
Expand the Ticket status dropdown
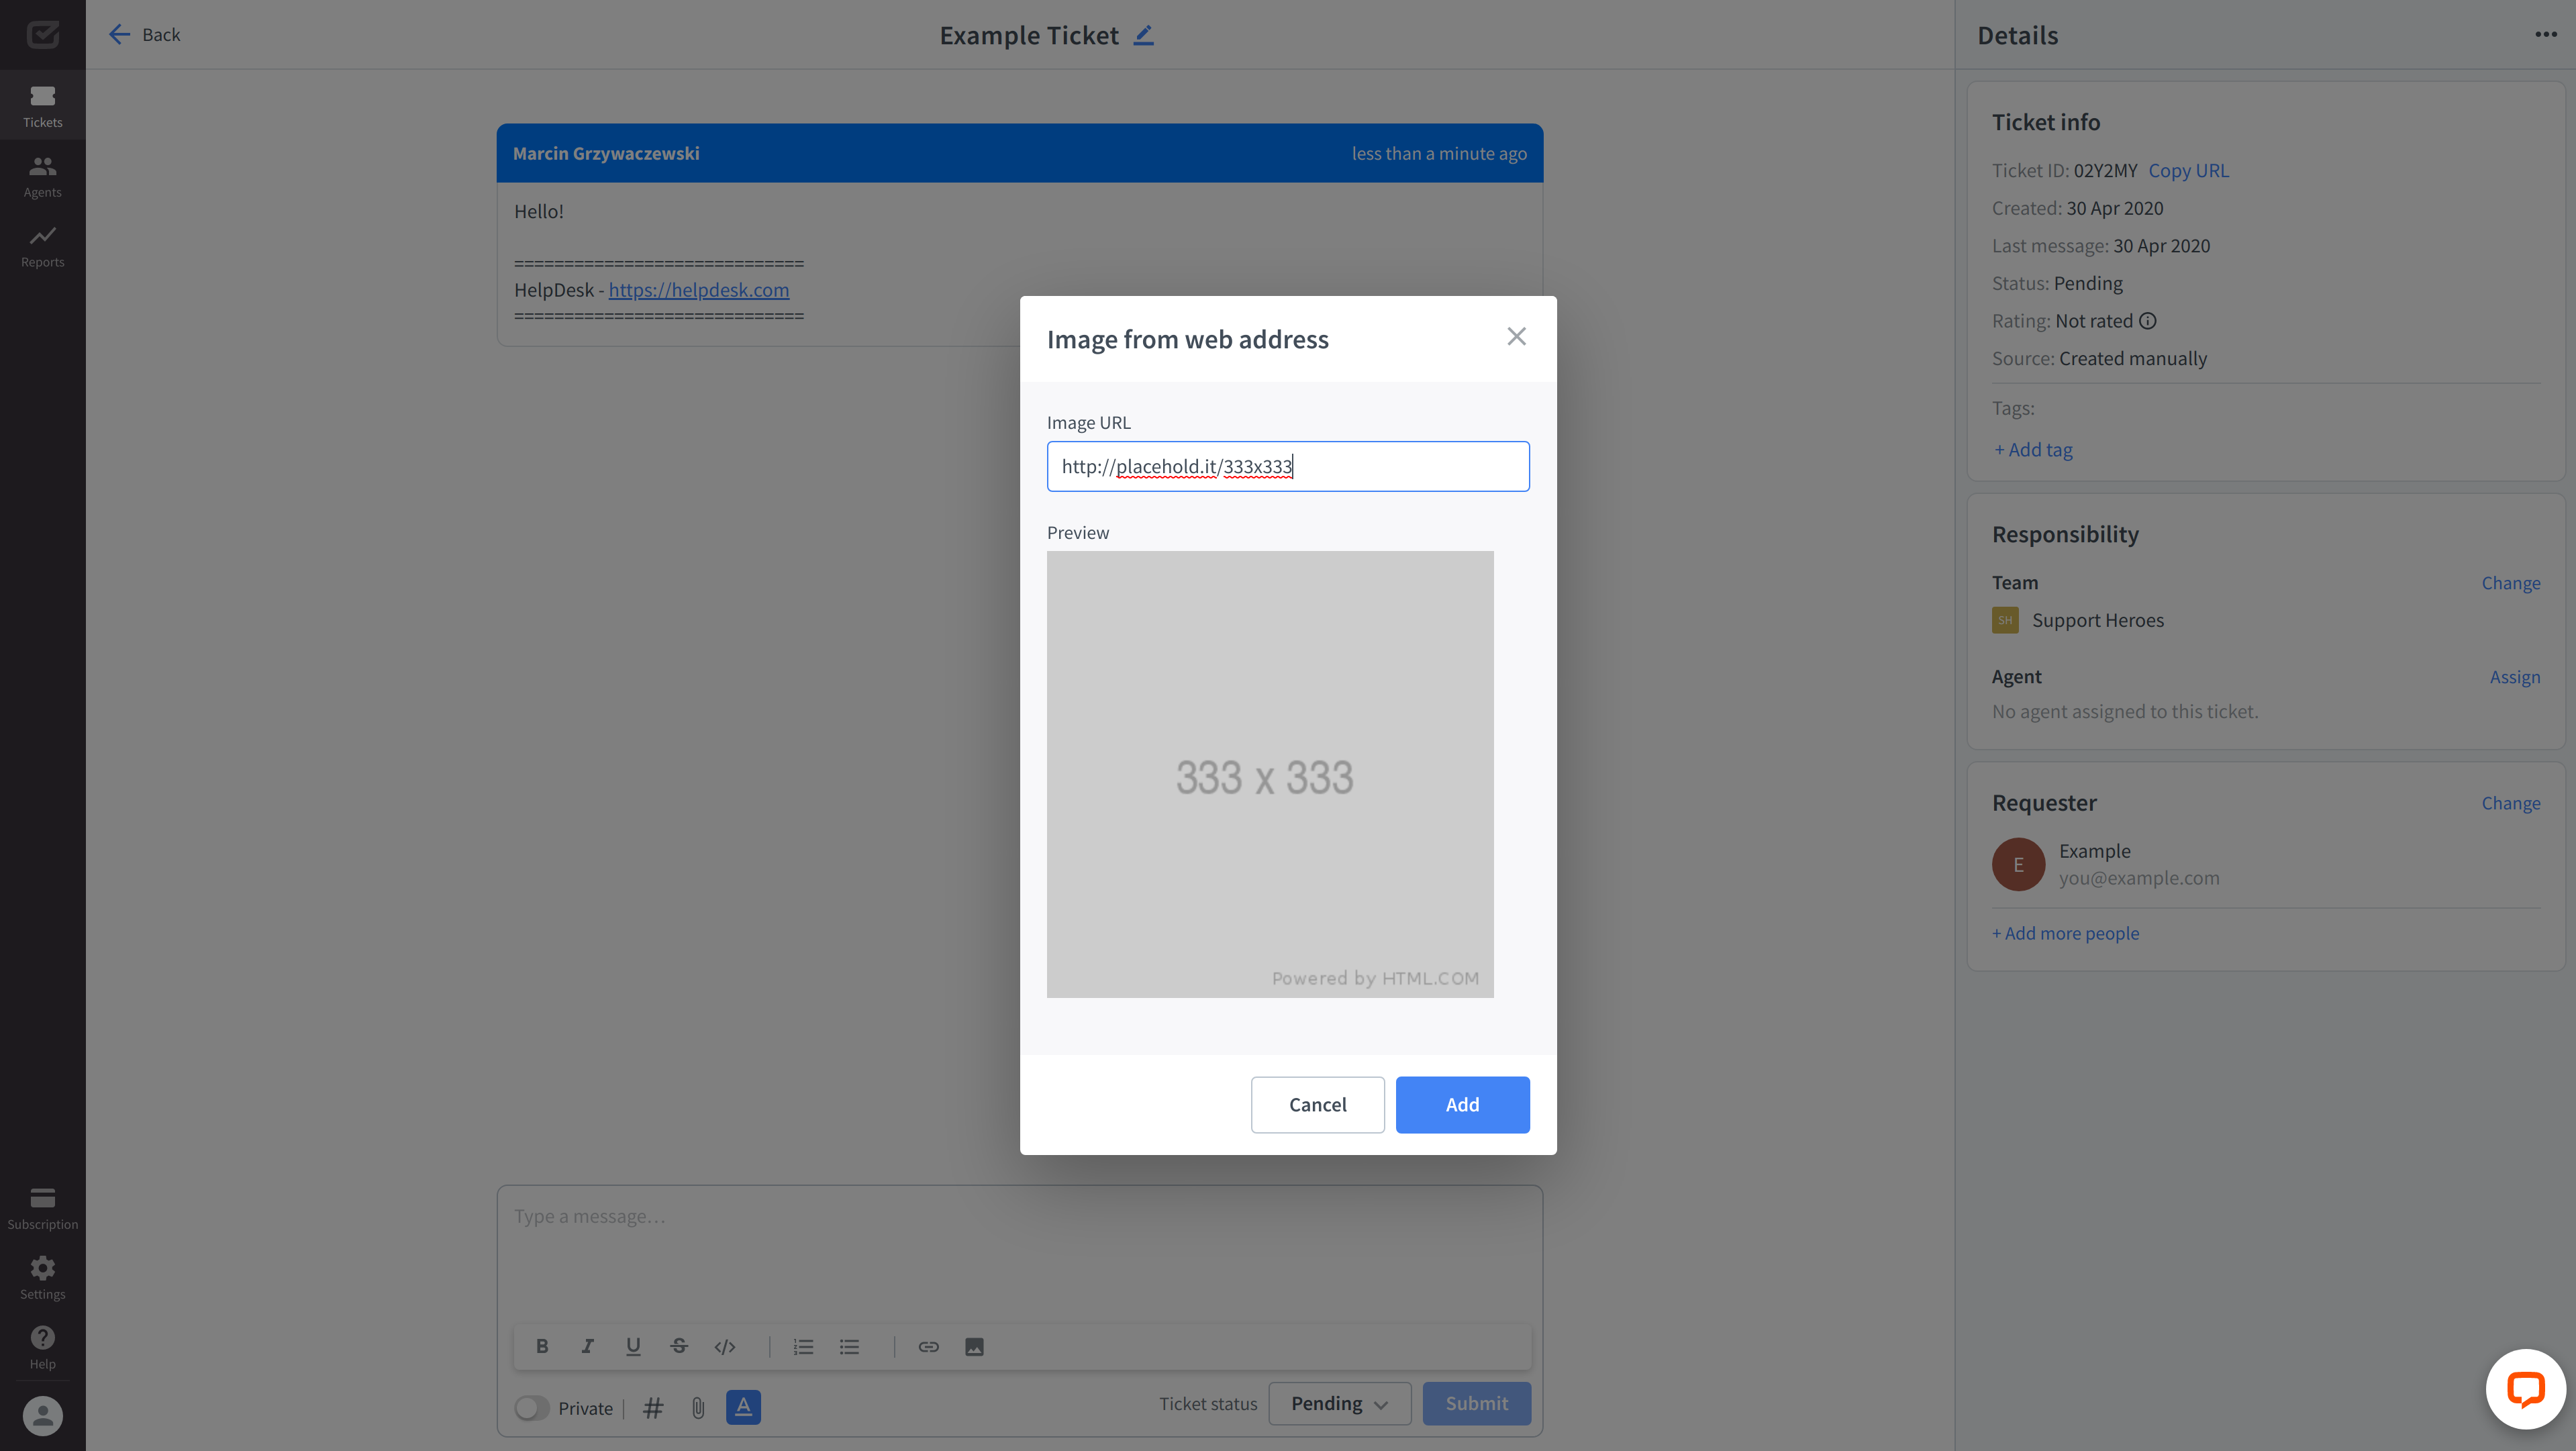point(1336,1403)
